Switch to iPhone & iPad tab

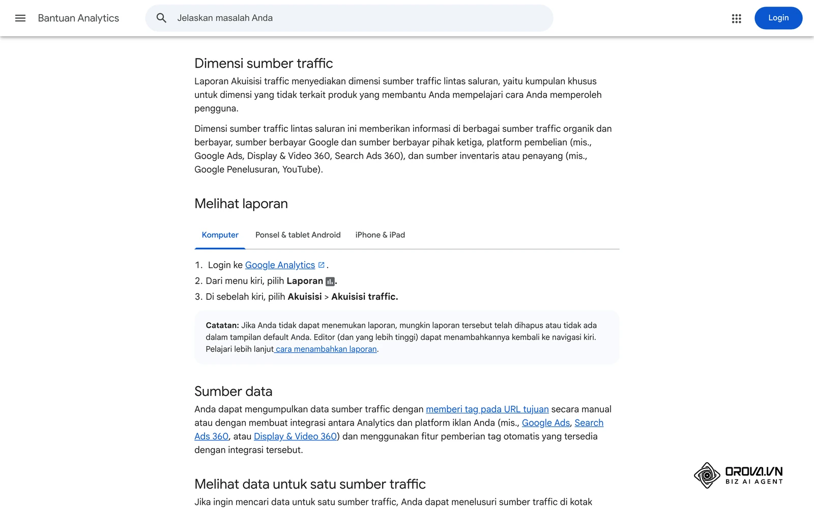[380, 235]
